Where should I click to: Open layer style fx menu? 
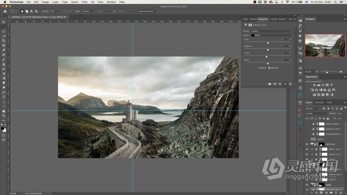point(317,193)
